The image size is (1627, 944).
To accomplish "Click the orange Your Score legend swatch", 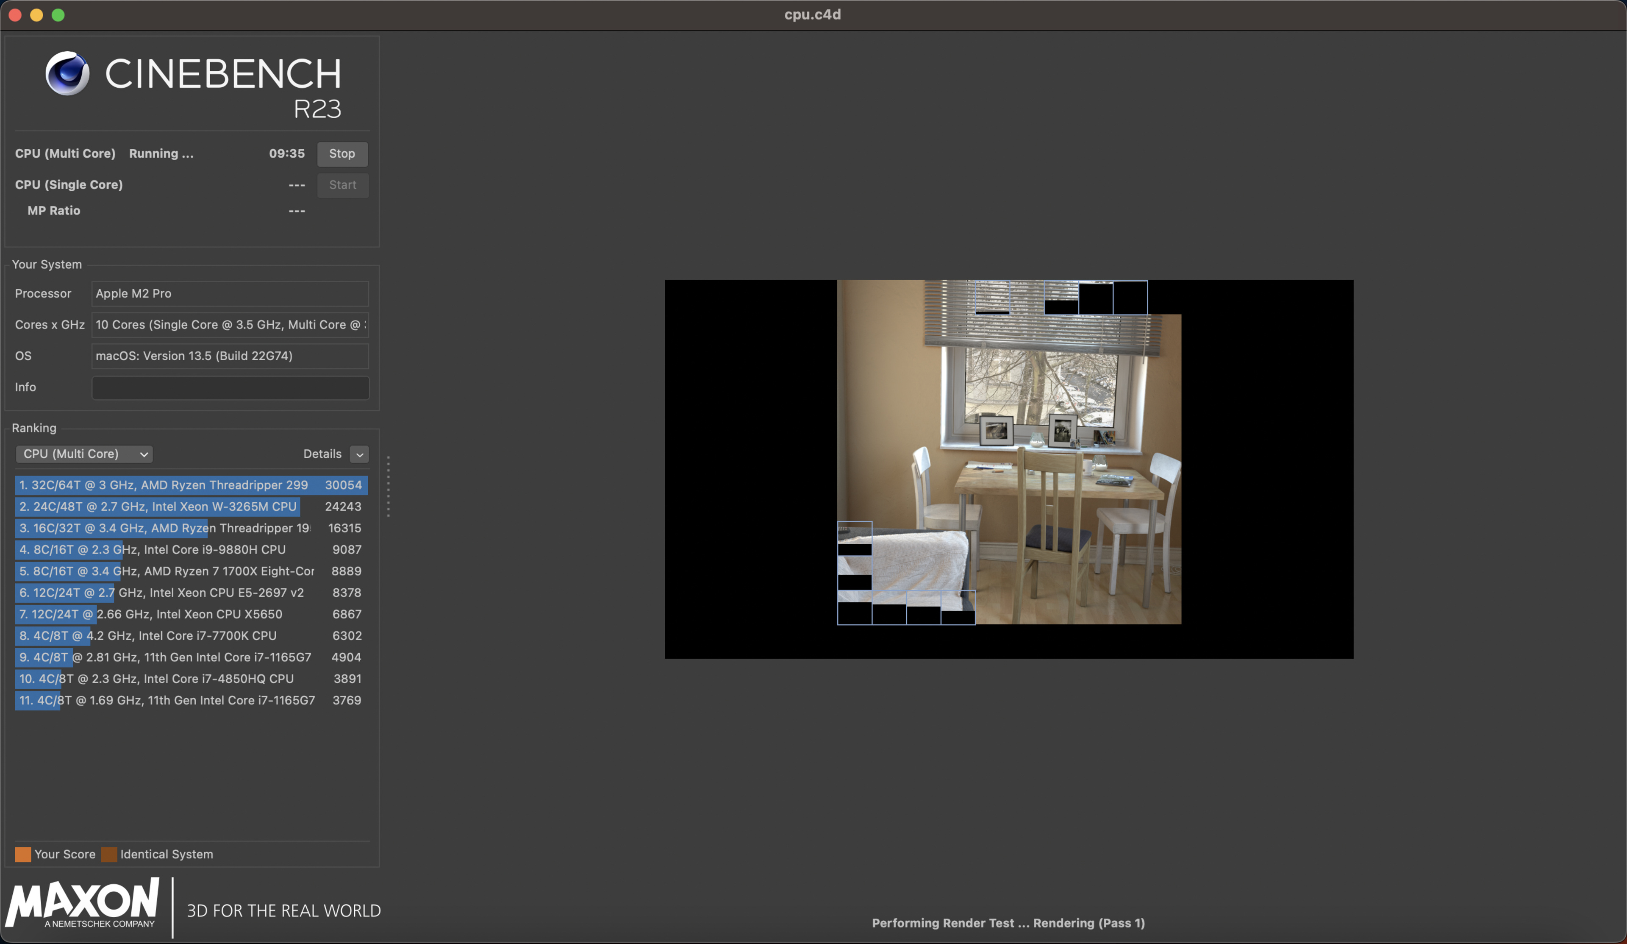I will click(22, 854).
